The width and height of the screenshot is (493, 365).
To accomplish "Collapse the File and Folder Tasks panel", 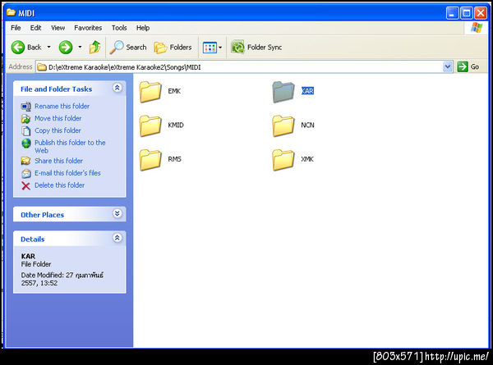I will [x=117, y=88].
